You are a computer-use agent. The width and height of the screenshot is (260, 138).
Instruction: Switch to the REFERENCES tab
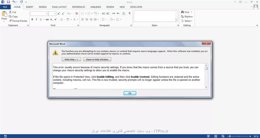tap(79, 7)
